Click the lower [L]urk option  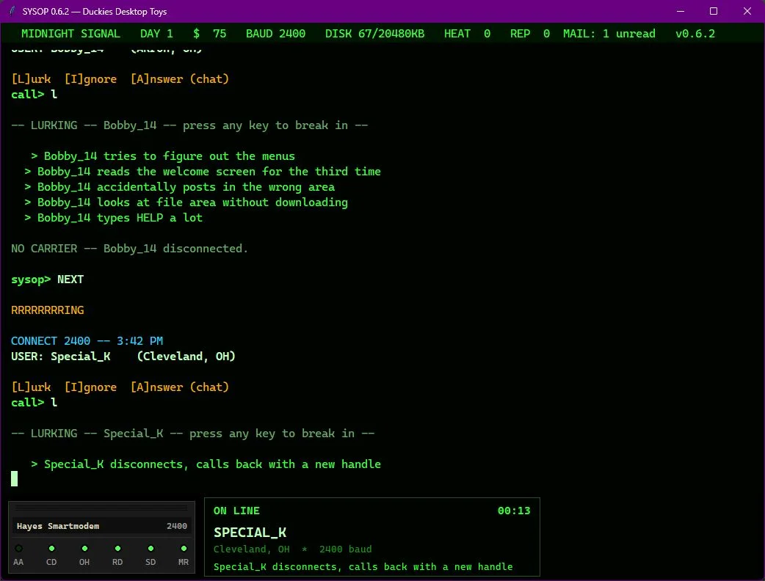click(x=32, y=387)
